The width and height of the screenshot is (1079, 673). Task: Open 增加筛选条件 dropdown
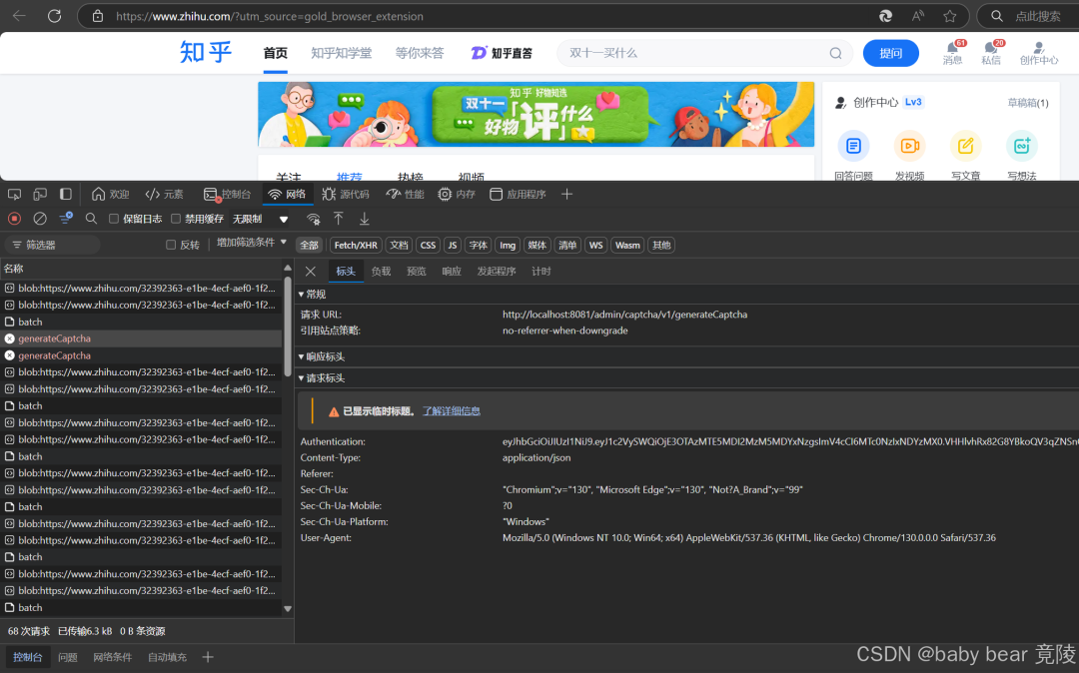251,243
